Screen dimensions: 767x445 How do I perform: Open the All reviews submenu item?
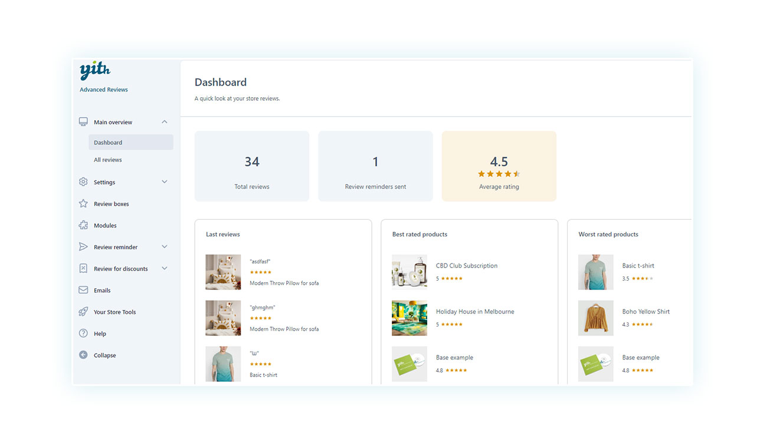[x=108, y=160]
